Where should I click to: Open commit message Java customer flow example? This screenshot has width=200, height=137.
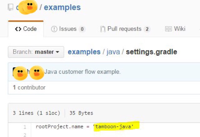(x=82, y=72)
